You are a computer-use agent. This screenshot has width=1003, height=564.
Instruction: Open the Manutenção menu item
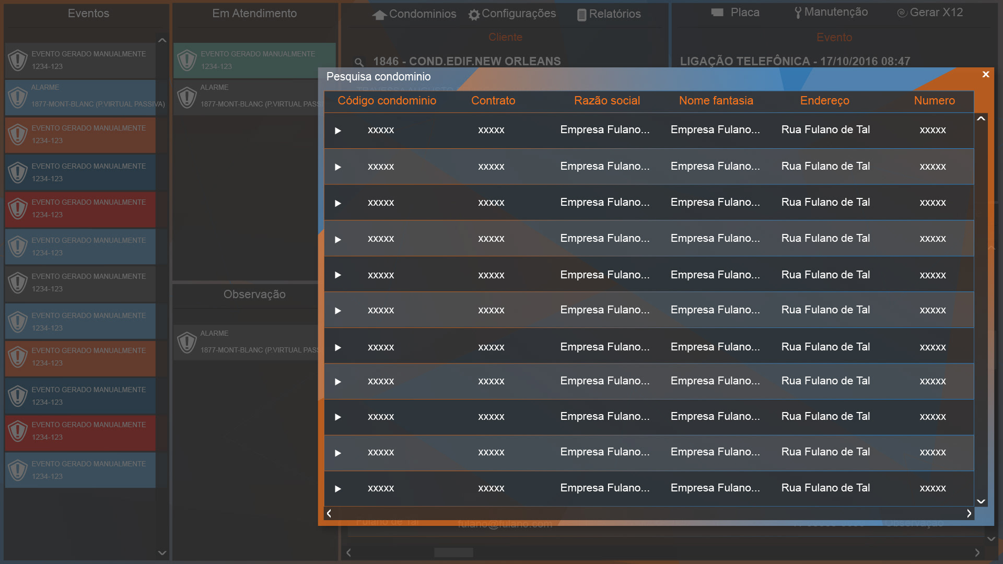click(831, 13)
